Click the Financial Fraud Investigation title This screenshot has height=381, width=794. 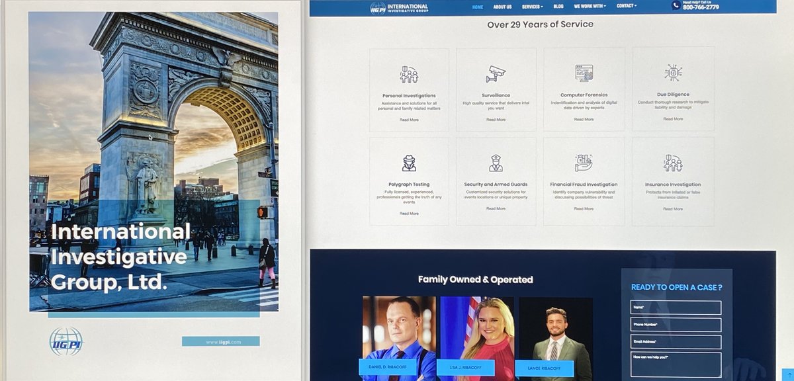coord(584,185)
